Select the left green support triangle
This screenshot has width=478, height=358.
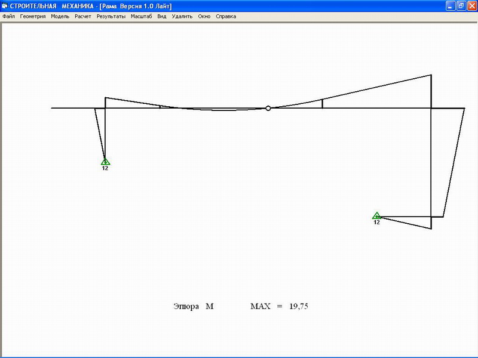(105, 161)
